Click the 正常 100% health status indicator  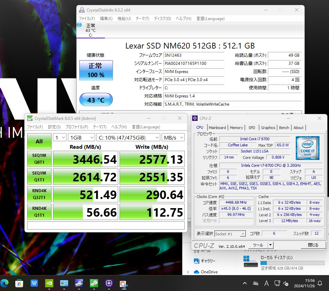tap(95, 70)
